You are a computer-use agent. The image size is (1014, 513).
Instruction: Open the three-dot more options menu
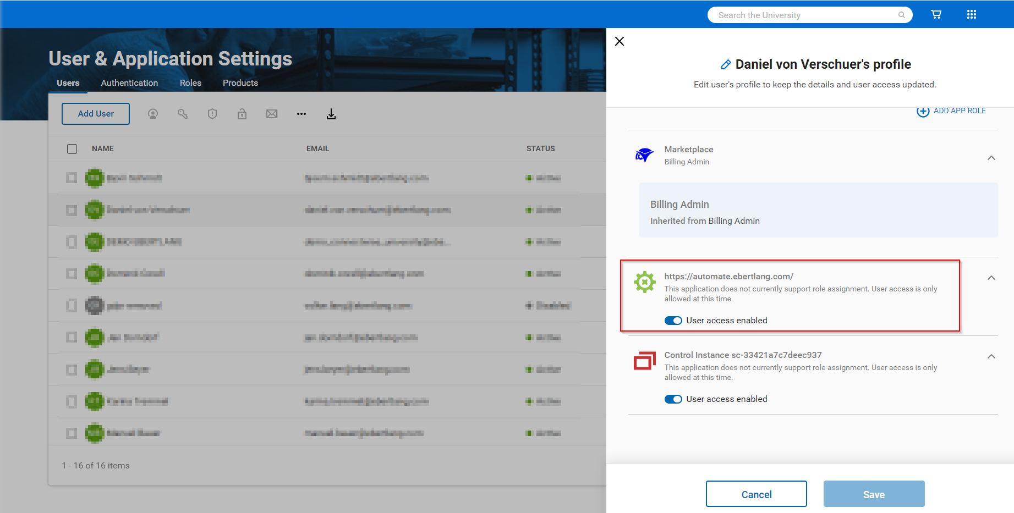pyautogui.click(x=302, y=114)
